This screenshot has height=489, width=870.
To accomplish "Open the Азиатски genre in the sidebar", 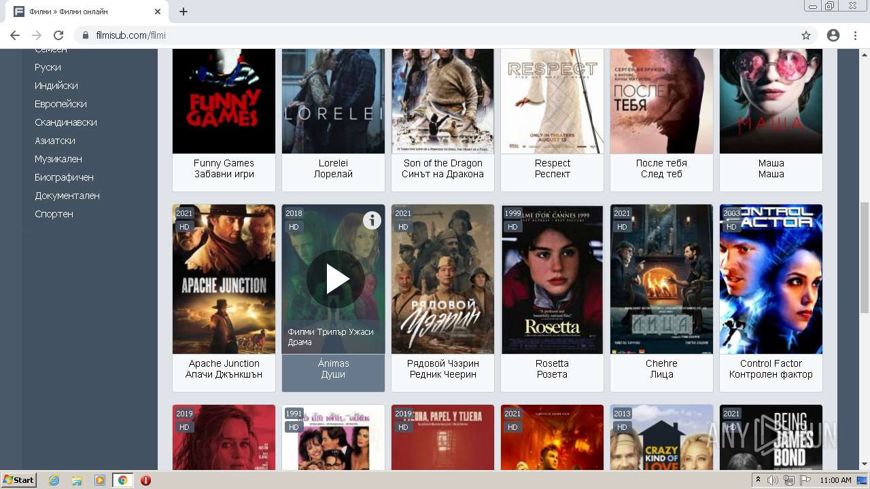I will tap(55, 141).
